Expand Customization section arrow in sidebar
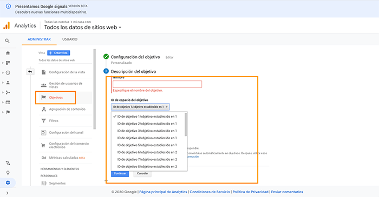379x197 pixels. coord(3,63)
